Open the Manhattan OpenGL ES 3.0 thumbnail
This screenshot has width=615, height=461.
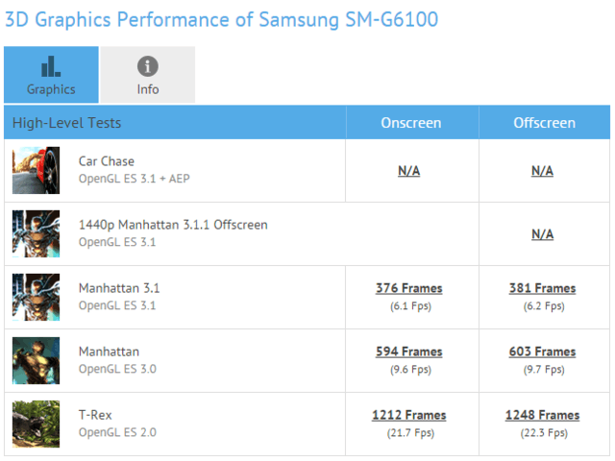pos(36,360)
